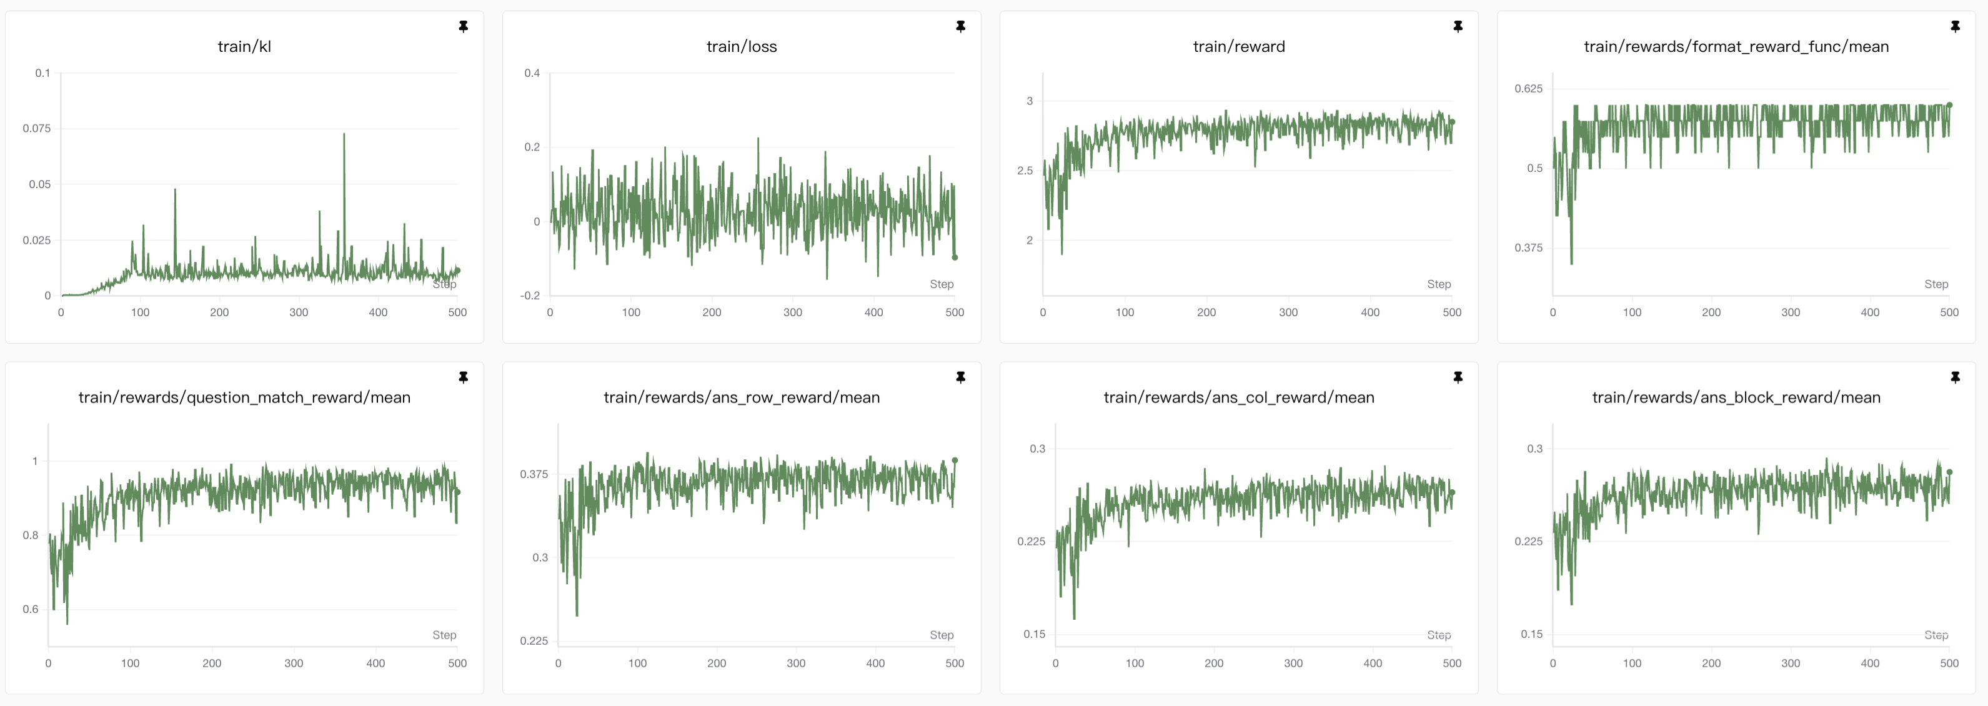Image resolution: width=1988 pixels, height=706 pixels.
Task: Pin the train/kl chart
Action: coord(463,26)
